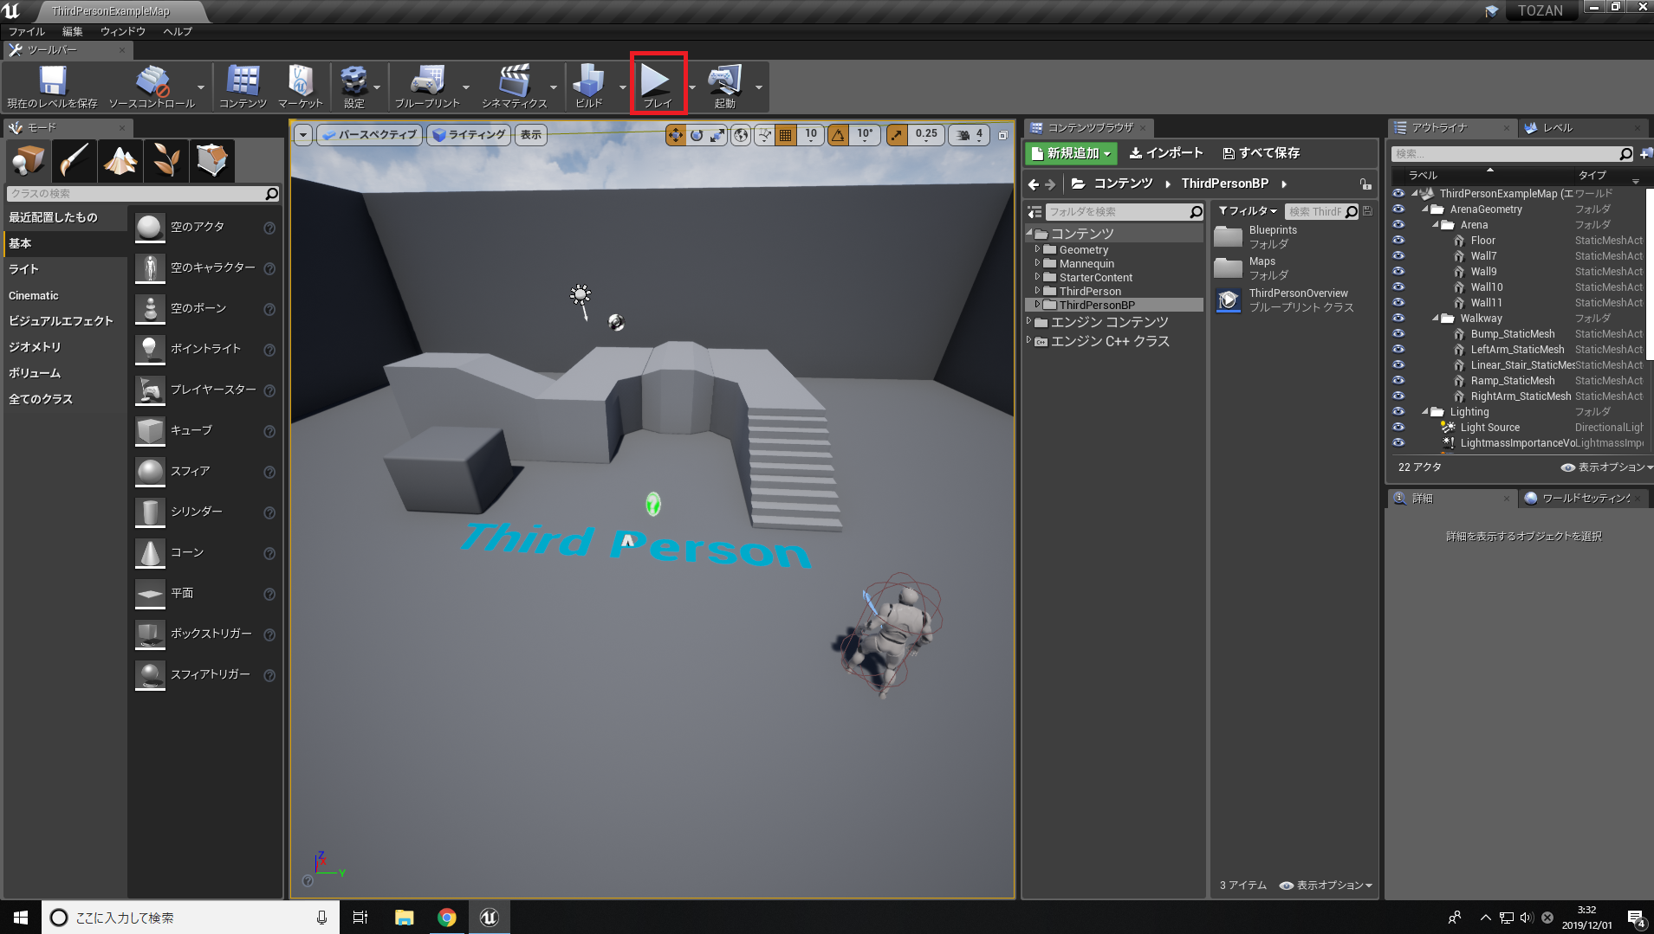Open the Window (ウィンドウ) menu
This screenshot has height=934, width=1654.
[123, 31]
